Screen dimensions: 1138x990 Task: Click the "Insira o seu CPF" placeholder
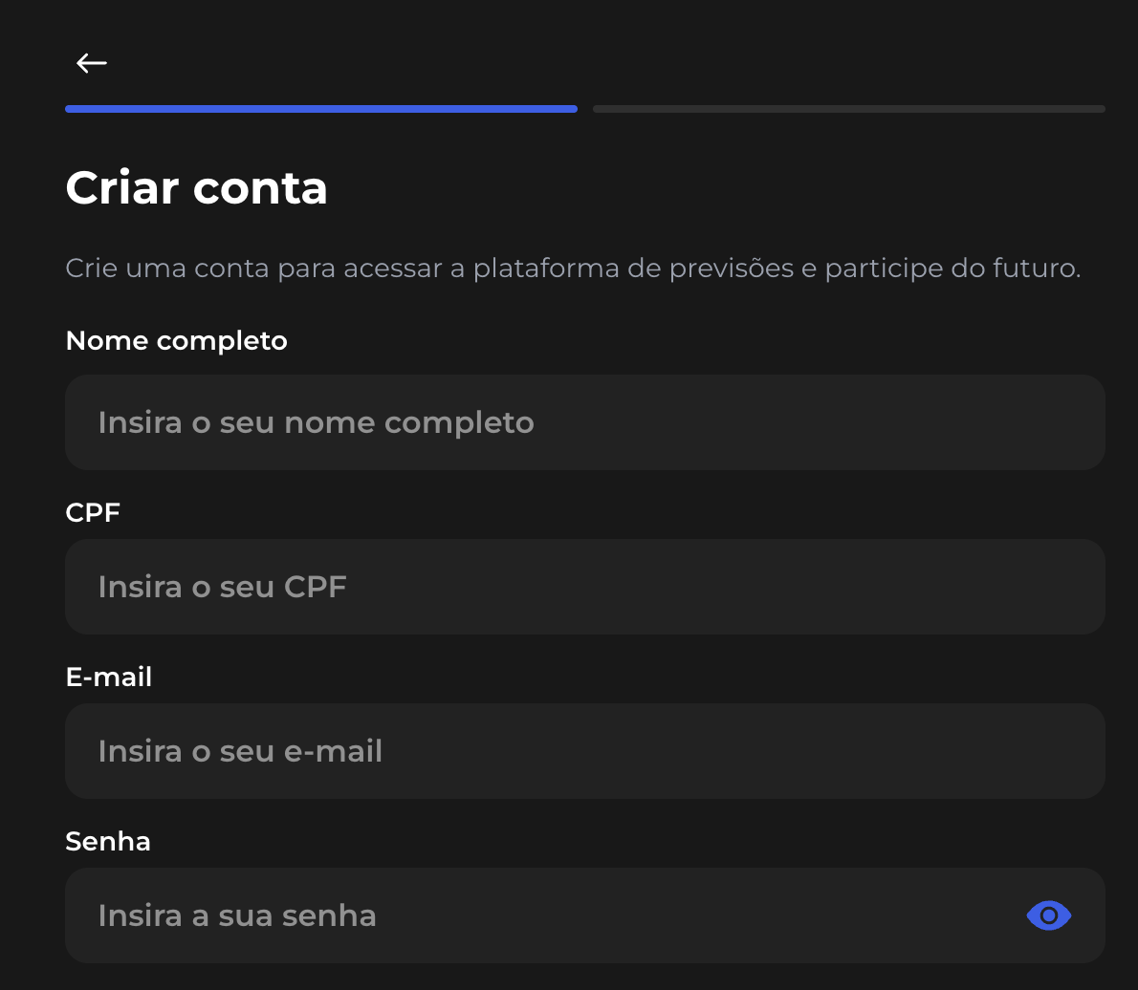click(x=222, y=587)
